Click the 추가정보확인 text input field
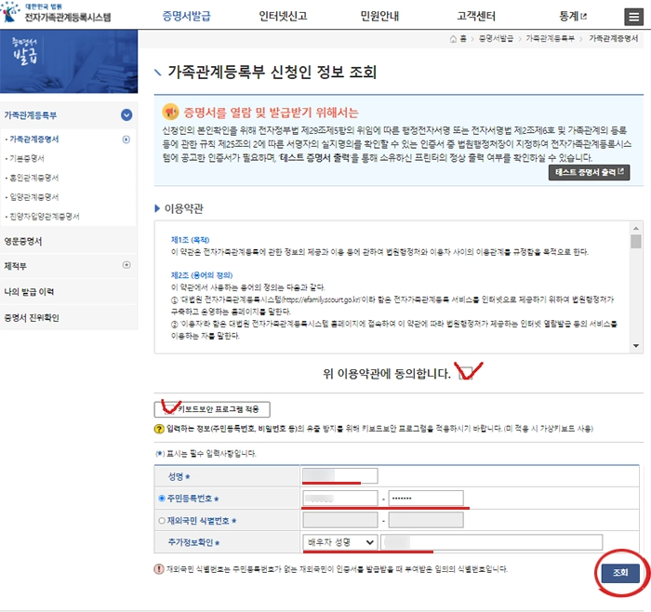Viewport: 651px width, 612px height. (x=492, y=542)
